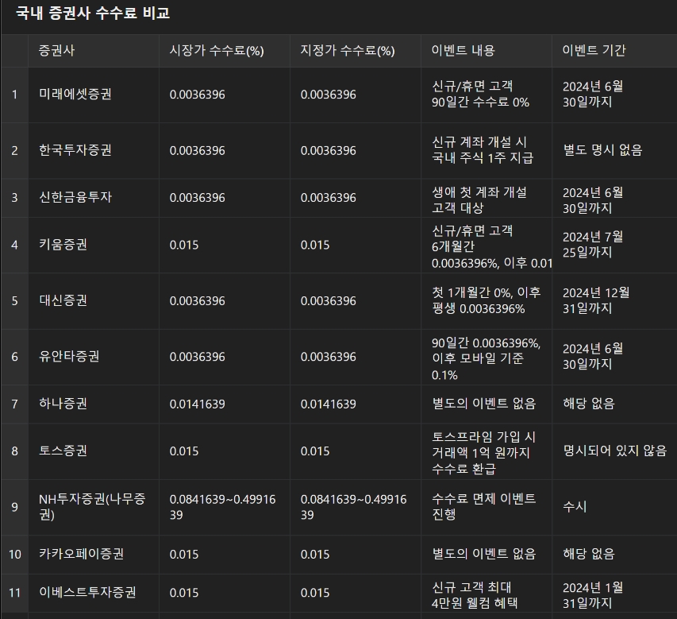677x619 pixels.
Task: Click 키움증권 market fee 0.015
Action: [x=225, y=245]
